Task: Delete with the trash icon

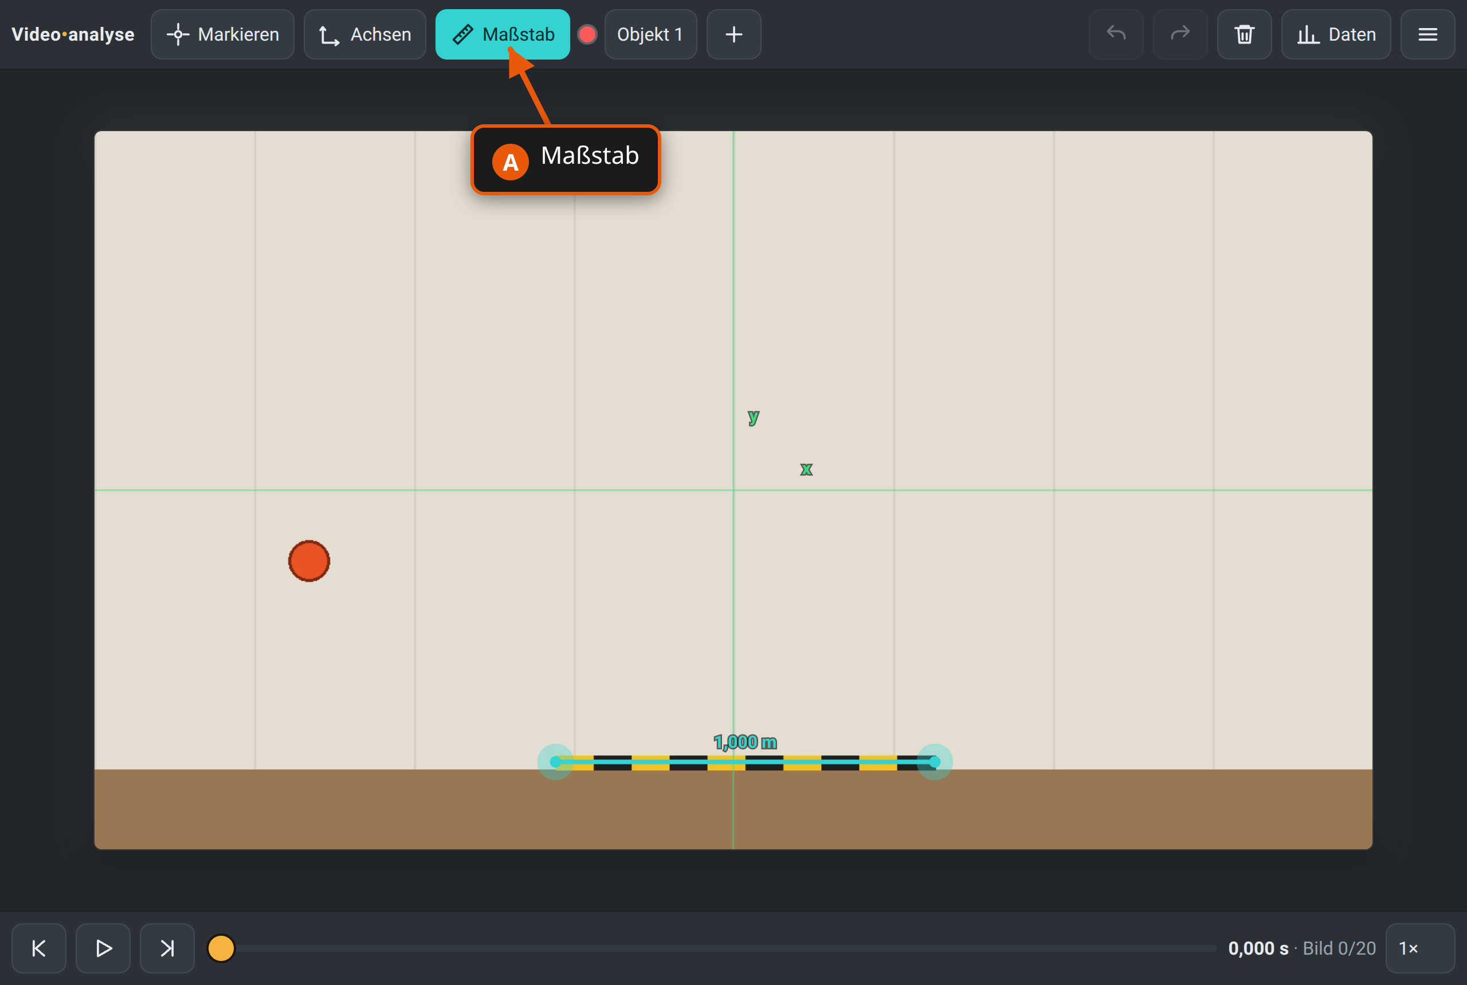Action: (x=1244, y=34)
